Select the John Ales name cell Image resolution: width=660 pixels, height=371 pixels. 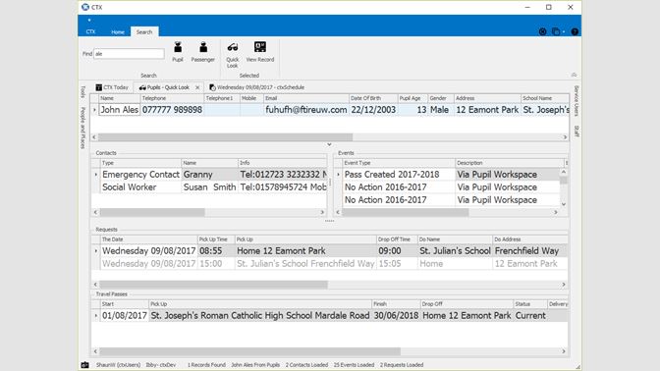(x=119, y=110)
